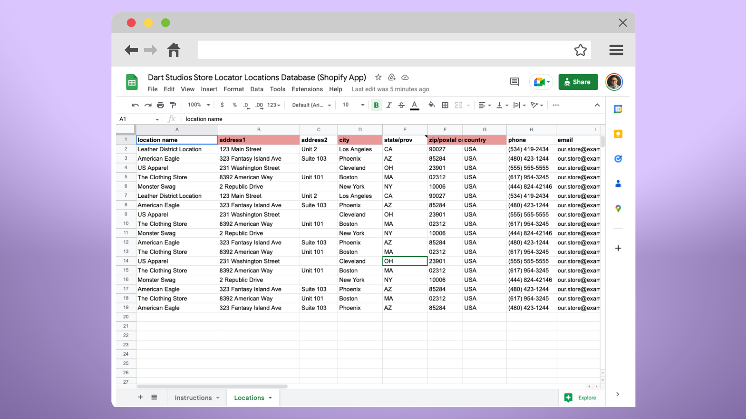
Task: Open the Data menu
Action: click(x=256, y=89)
